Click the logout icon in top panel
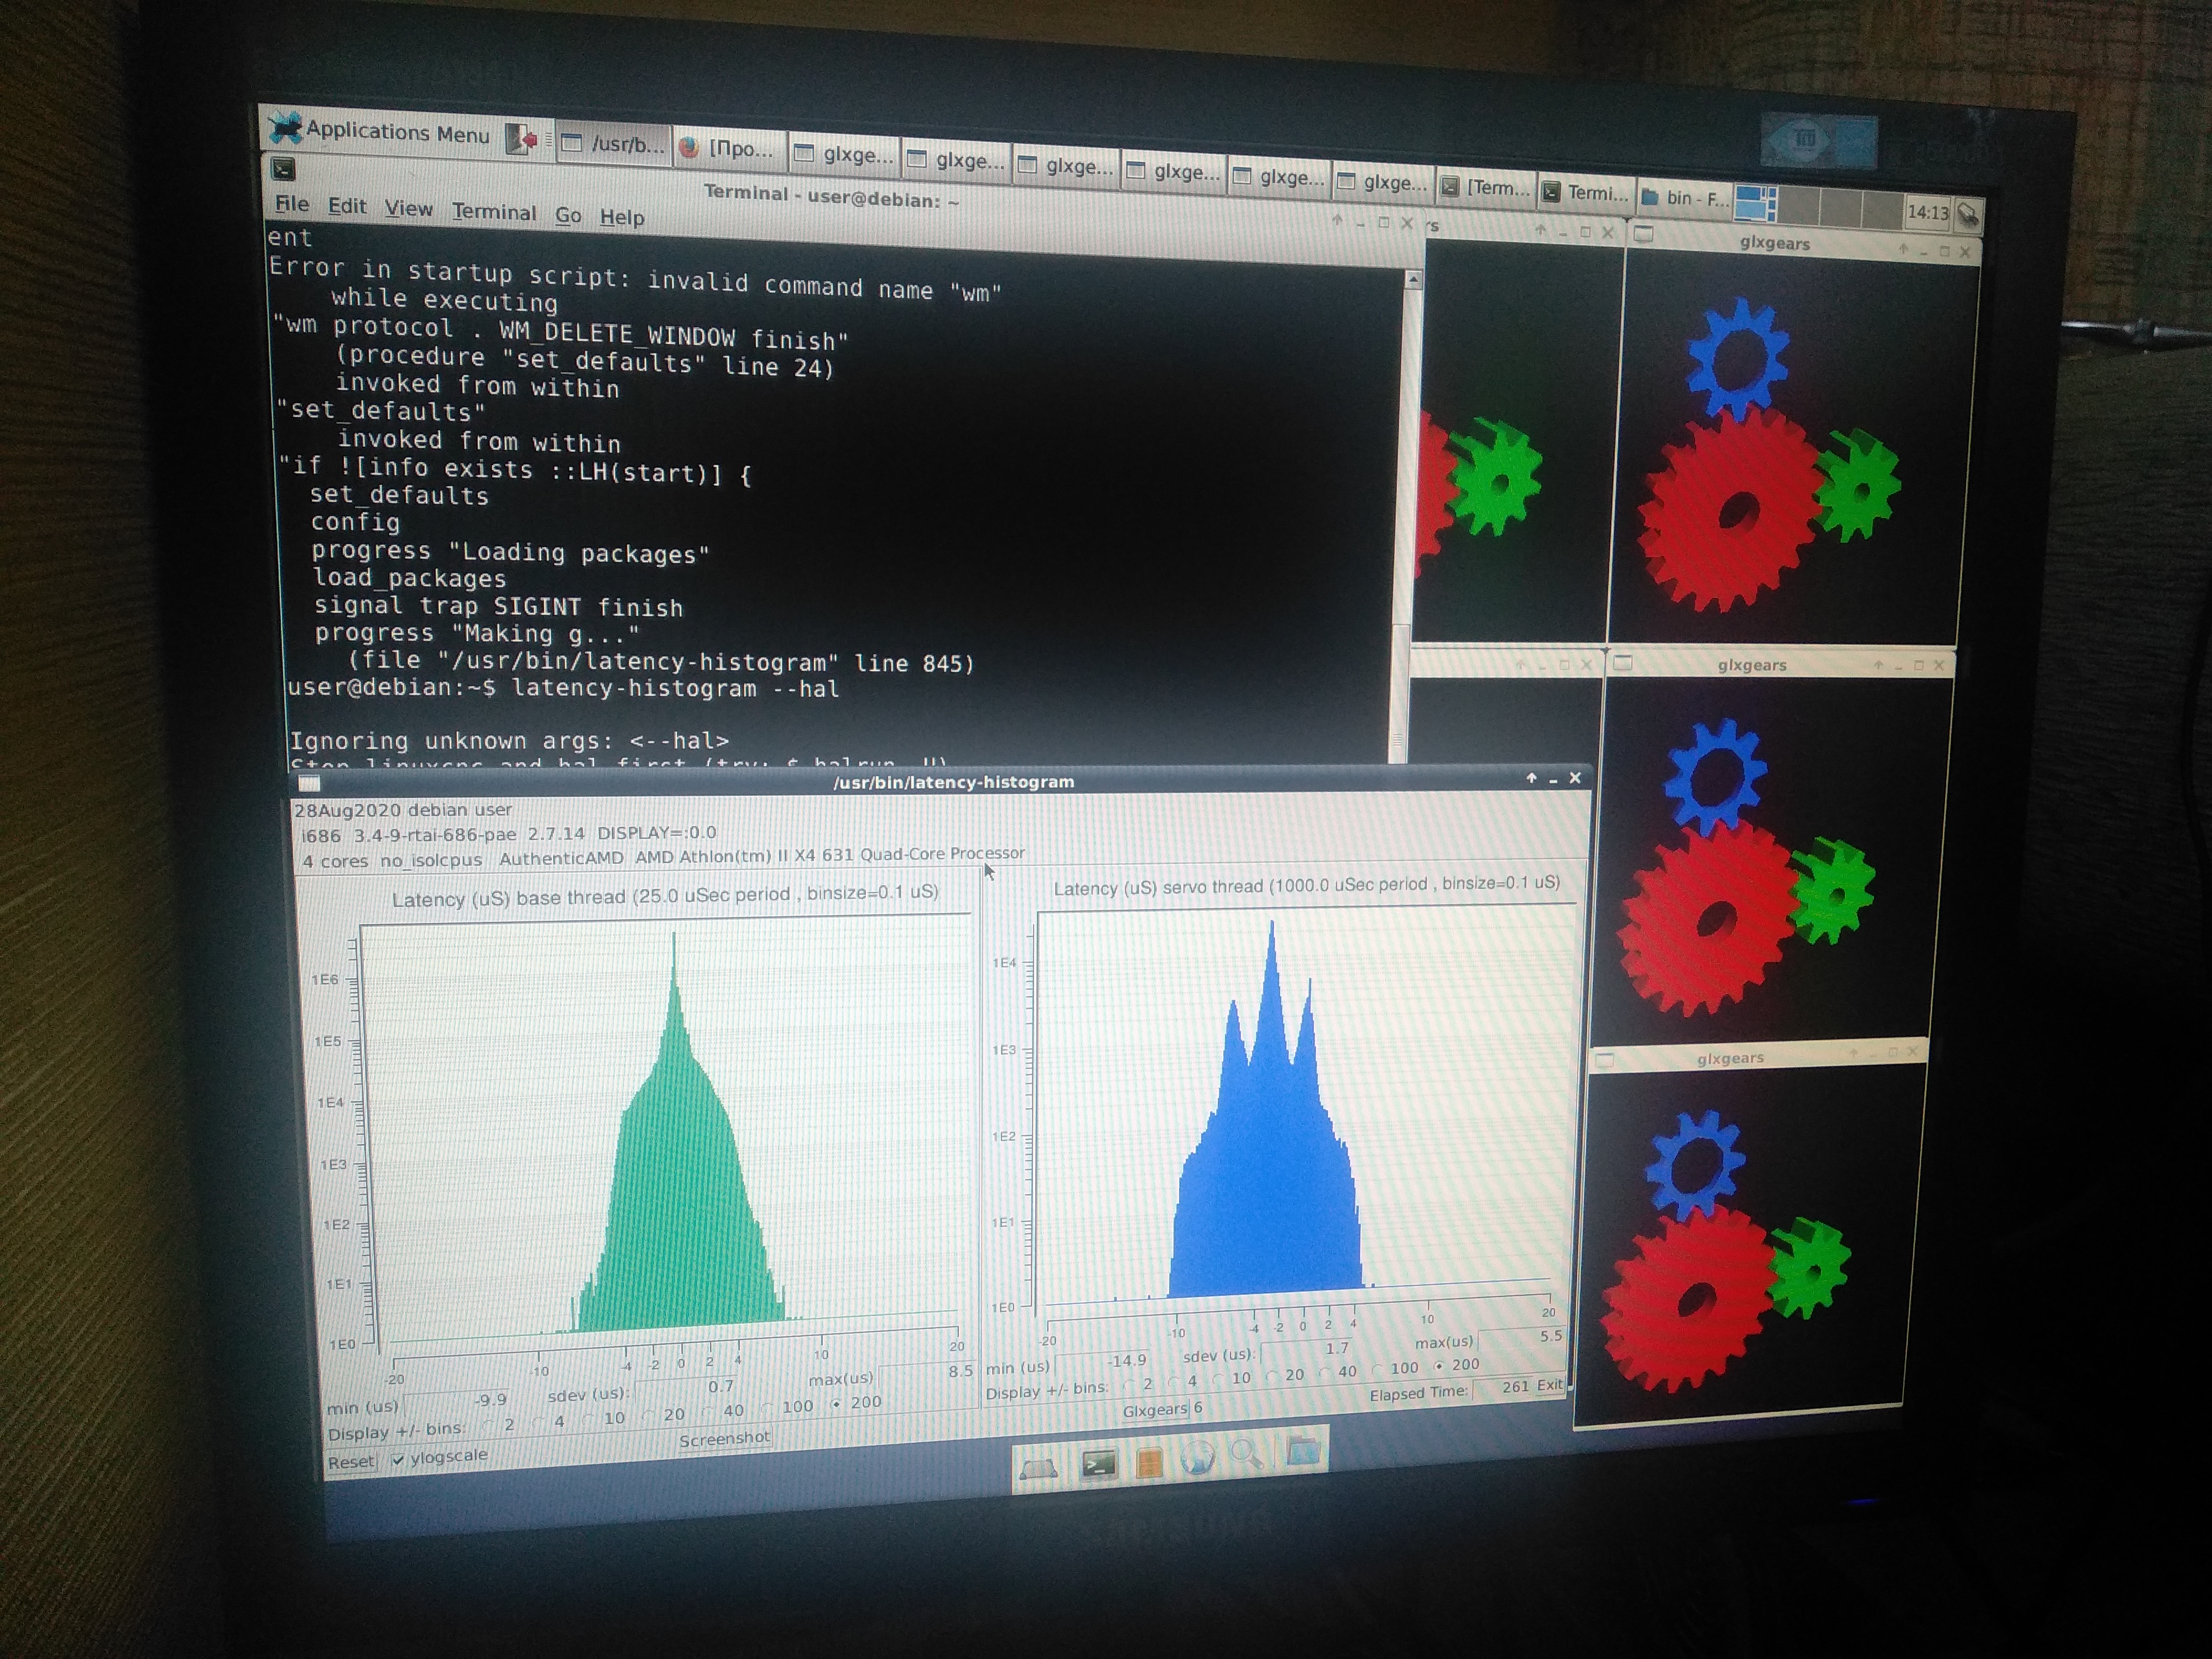 [x=521, y=139]
